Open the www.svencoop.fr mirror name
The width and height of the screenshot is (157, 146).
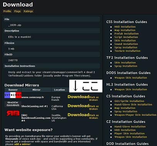(33, 97)
